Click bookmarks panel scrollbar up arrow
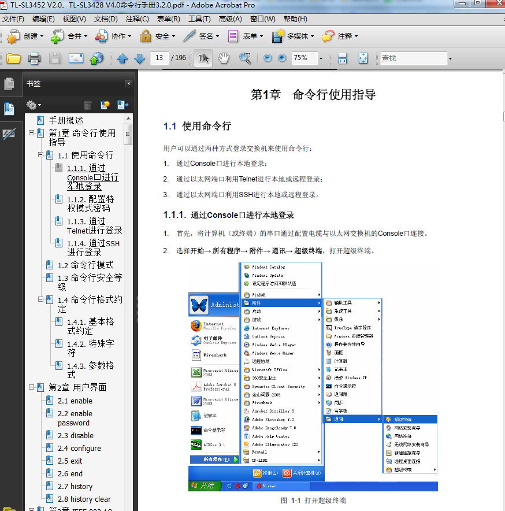This screenshot has height=511, width=505. click(128, 119)
